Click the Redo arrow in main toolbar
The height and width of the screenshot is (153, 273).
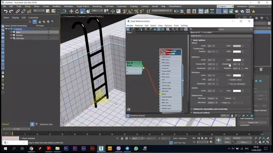12,11
